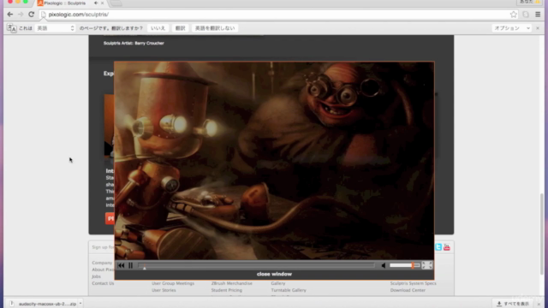Open the Contact Us footer link
The image size is (548, 308).
pyautogui.click(x=103, y=283)
